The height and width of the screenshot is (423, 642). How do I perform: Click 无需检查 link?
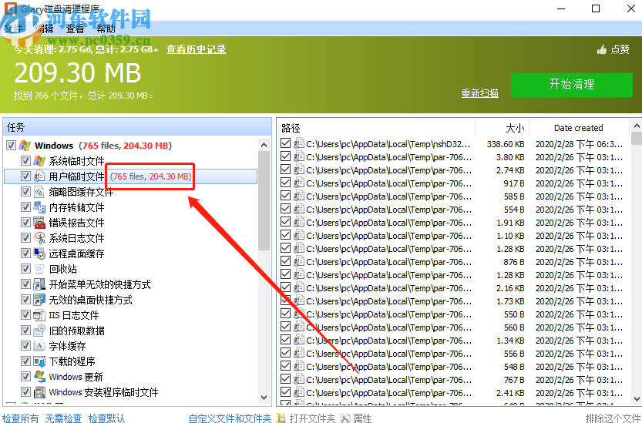click(63, 418)
